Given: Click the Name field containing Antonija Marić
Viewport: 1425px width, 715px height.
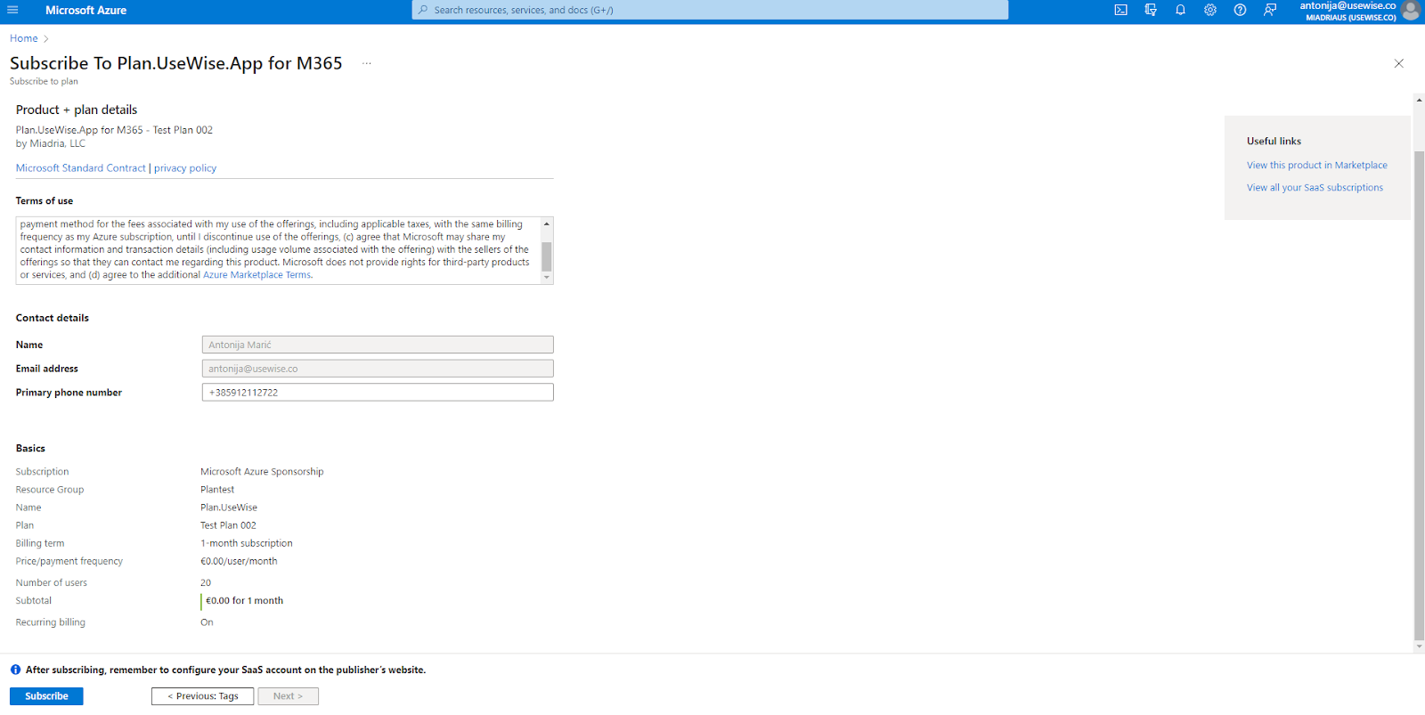Looking at the screenshot, I should click(378, 345).
